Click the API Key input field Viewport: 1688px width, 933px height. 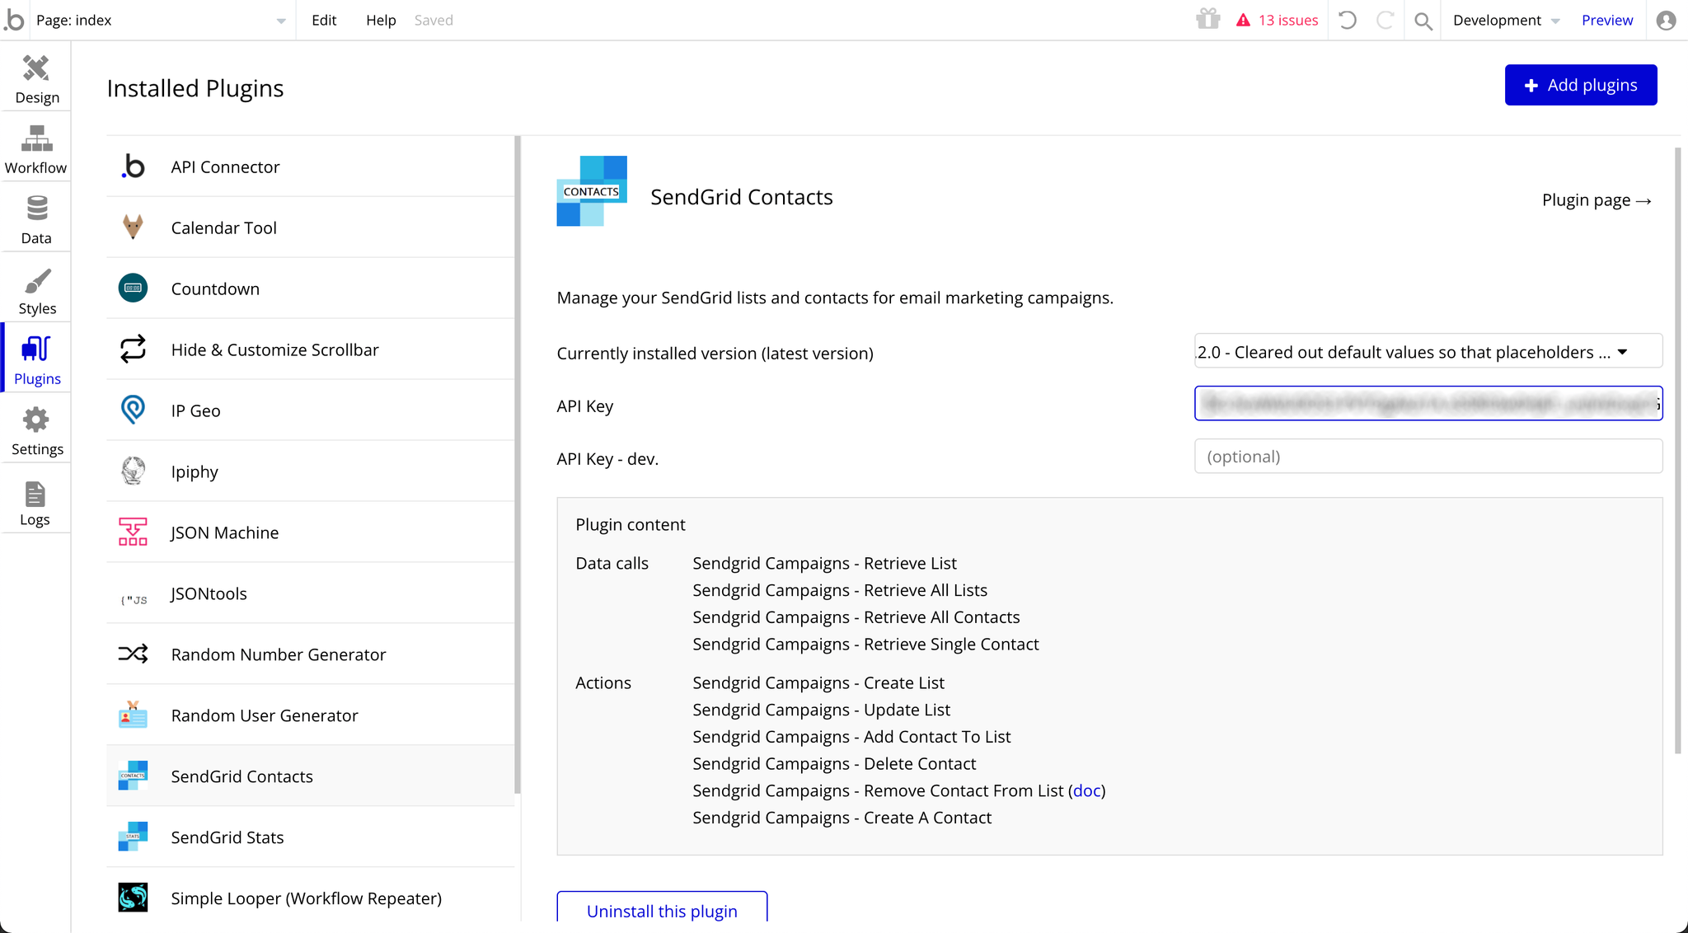(1428, 403)
